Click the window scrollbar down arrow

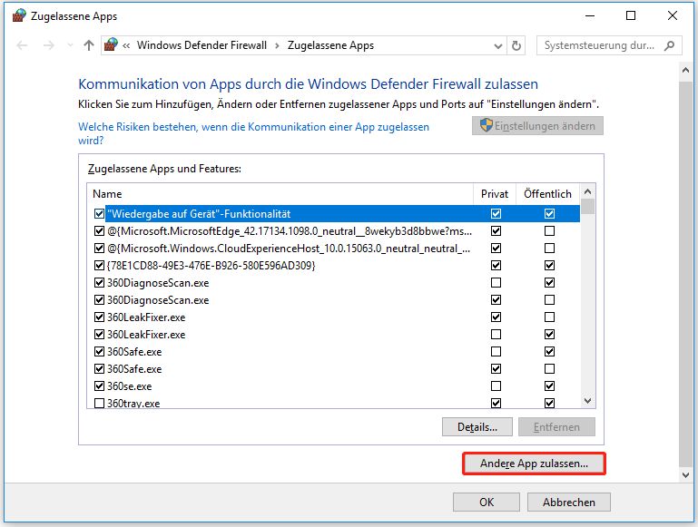coord(685,475)
